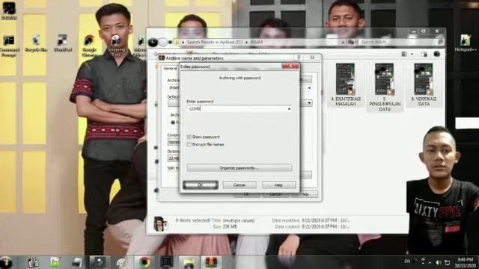Toggle the Explorer preview pane icon
This screenshot has width=479, height=269.
click(424, 54)
